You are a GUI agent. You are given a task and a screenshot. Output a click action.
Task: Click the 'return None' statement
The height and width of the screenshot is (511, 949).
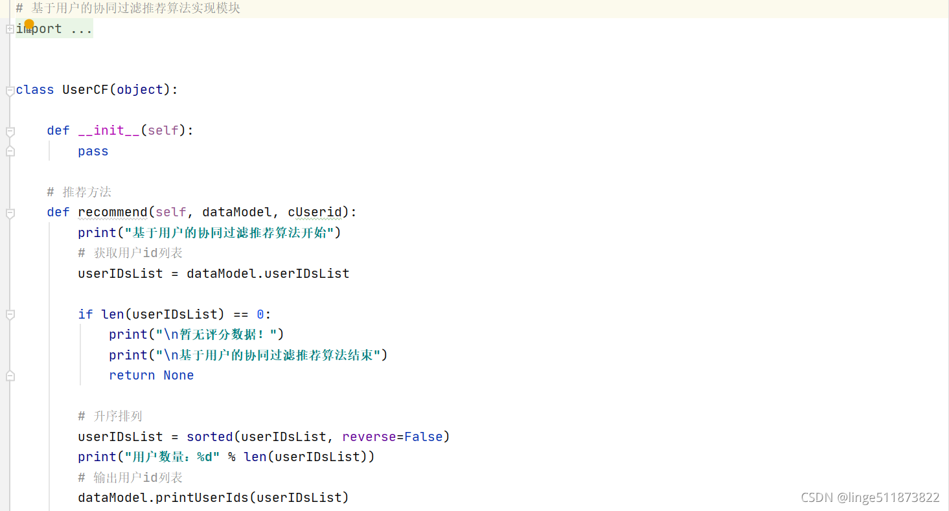point(152,375)
